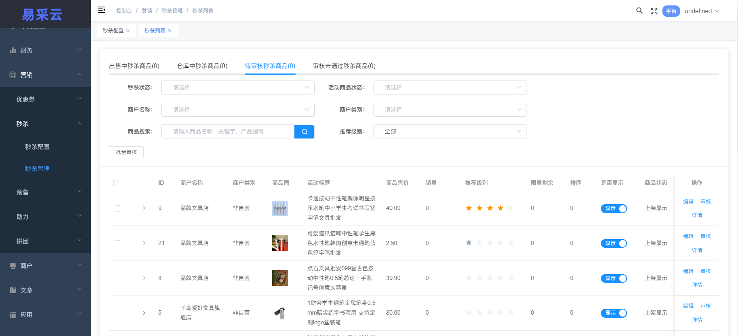738x336 pixels.
Task: Switch to 仓库中秒杀商品(0) tab
Action: tap(202, 66)
